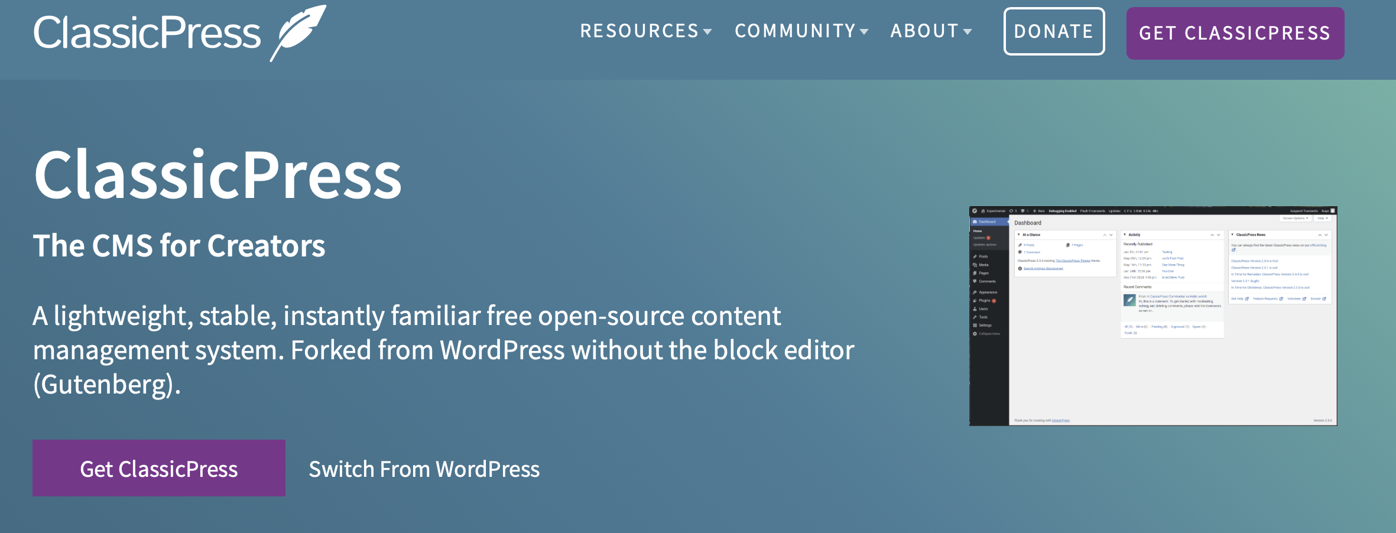Click the large ClassicPress hero heading
This screenshot has width=1396, height=533.
coord(217,175)
